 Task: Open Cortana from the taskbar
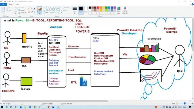(x=11, y=107)
